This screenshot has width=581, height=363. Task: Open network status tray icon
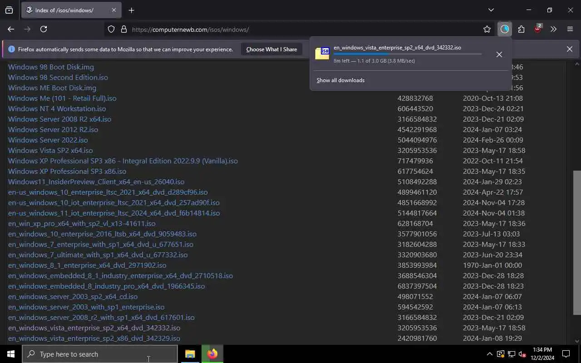point(511,354)
